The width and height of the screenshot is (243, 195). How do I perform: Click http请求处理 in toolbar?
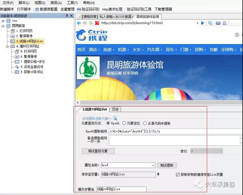[112, 9]
